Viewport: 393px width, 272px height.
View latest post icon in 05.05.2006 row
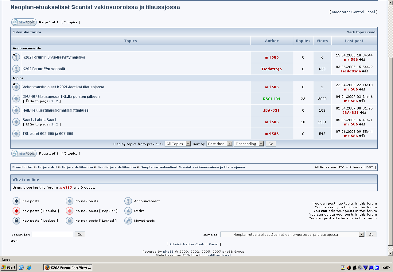(362, 125)
